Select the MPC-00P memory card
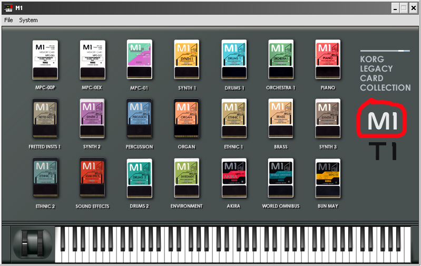 (45, 60)
